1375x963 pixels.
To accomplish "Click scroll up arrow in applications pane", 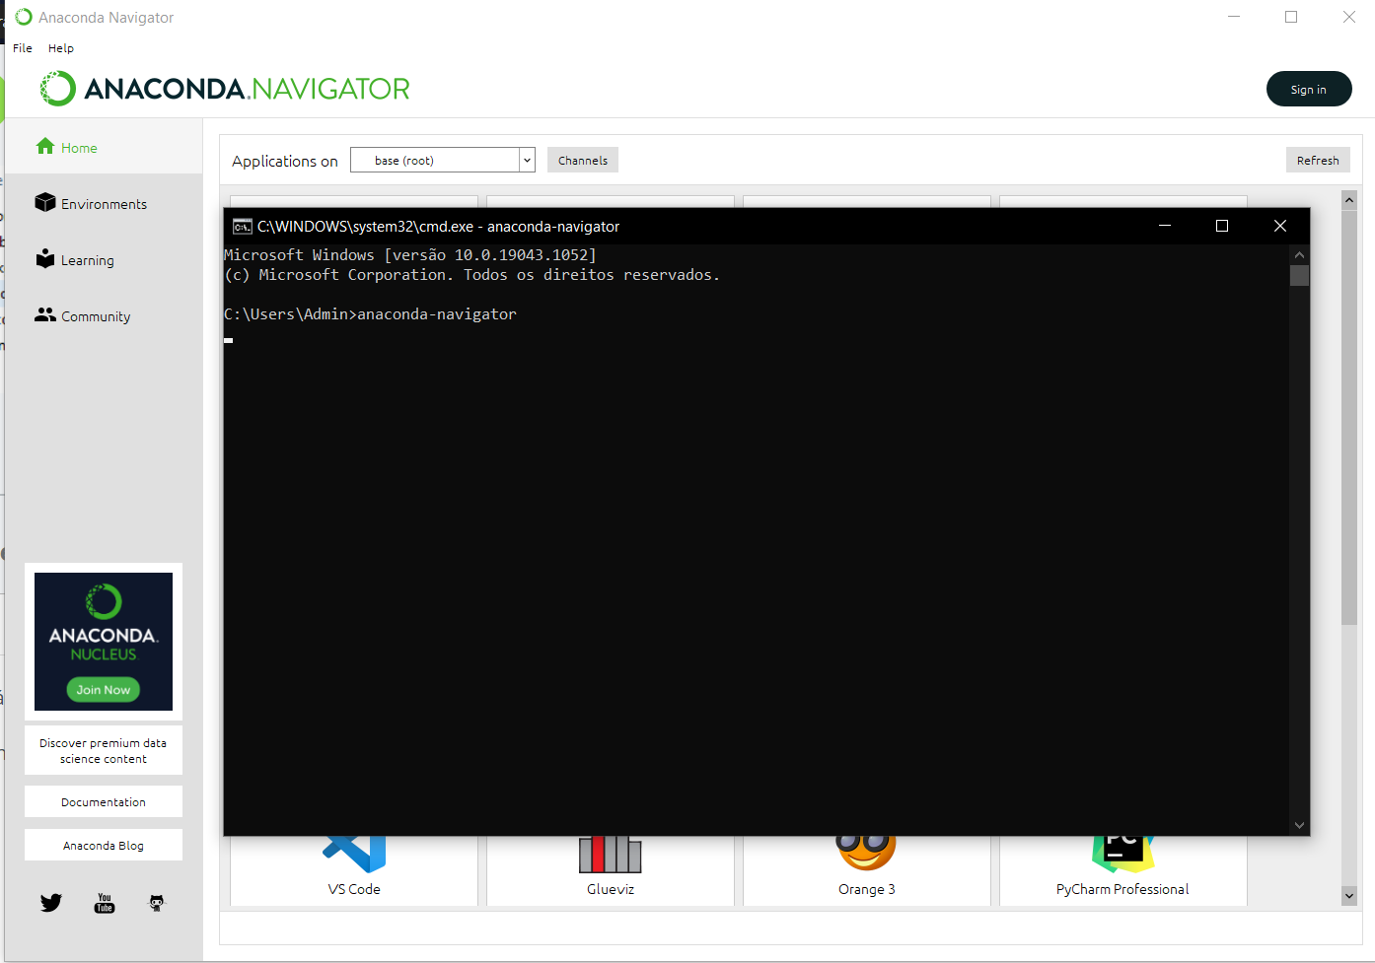I will pyautogui.click(x=1349, y=200).
